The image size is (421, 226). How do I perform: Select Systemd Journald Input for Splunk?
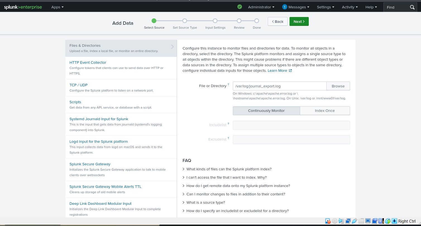[121, 124]
